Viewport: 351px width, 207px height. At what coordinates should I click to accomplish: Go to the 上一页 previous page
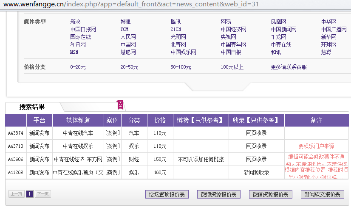[x=17, y=194]
